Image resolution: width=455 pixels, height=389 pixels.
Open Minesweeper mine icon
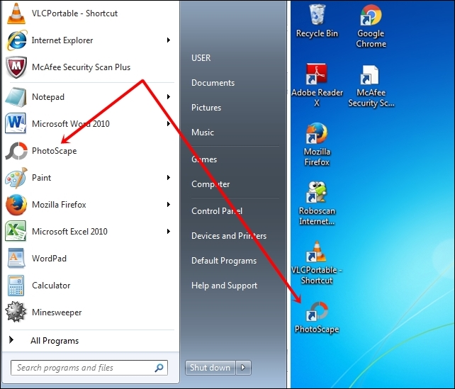(16, 312)
